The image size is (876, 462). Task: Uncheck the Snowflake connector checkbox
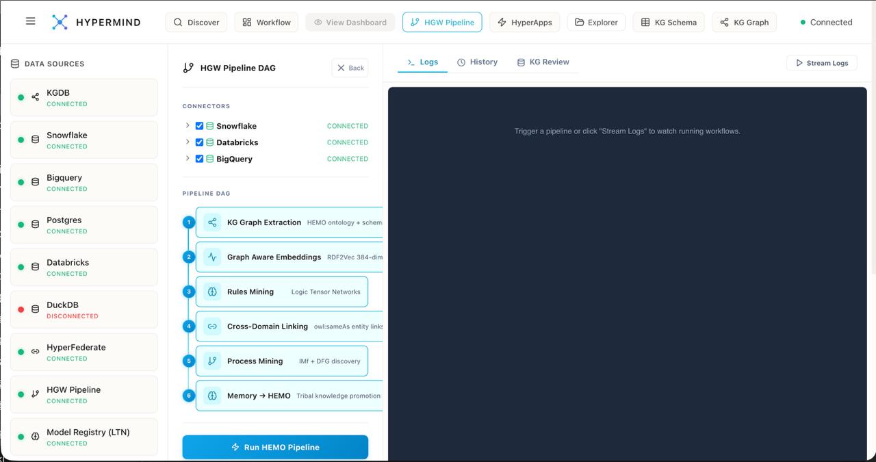pyautogui.click(x=199, y=126)
